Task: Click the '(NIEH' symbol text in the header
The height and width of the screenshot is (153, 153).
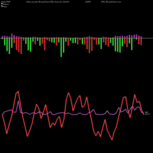Action: pyautogui.click(x=88, y=2)
